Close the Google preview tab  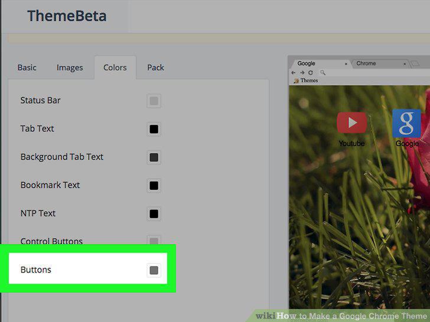click(346, 64)
